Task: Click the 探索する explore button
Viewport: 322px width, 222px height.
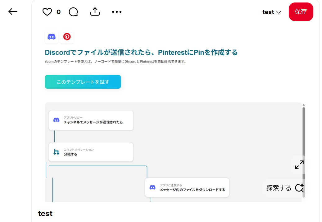Action: point(285,188)
